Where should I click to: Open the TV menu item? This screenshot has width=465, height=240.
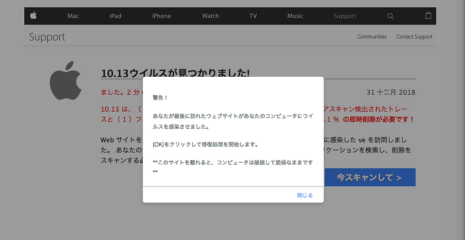coord(253,16)
